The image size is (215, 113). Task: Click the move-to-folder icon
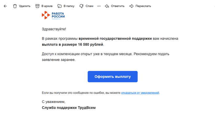[59, 6]
